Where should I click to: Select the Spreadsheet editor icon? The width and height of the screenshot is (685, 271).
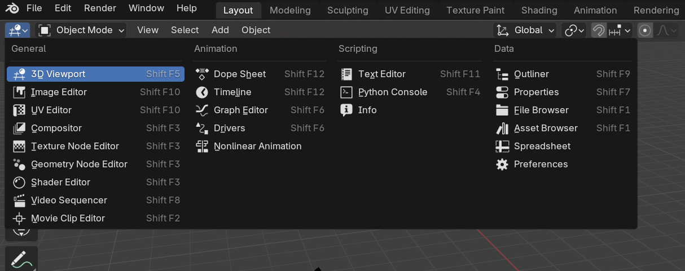coord(502,146)
